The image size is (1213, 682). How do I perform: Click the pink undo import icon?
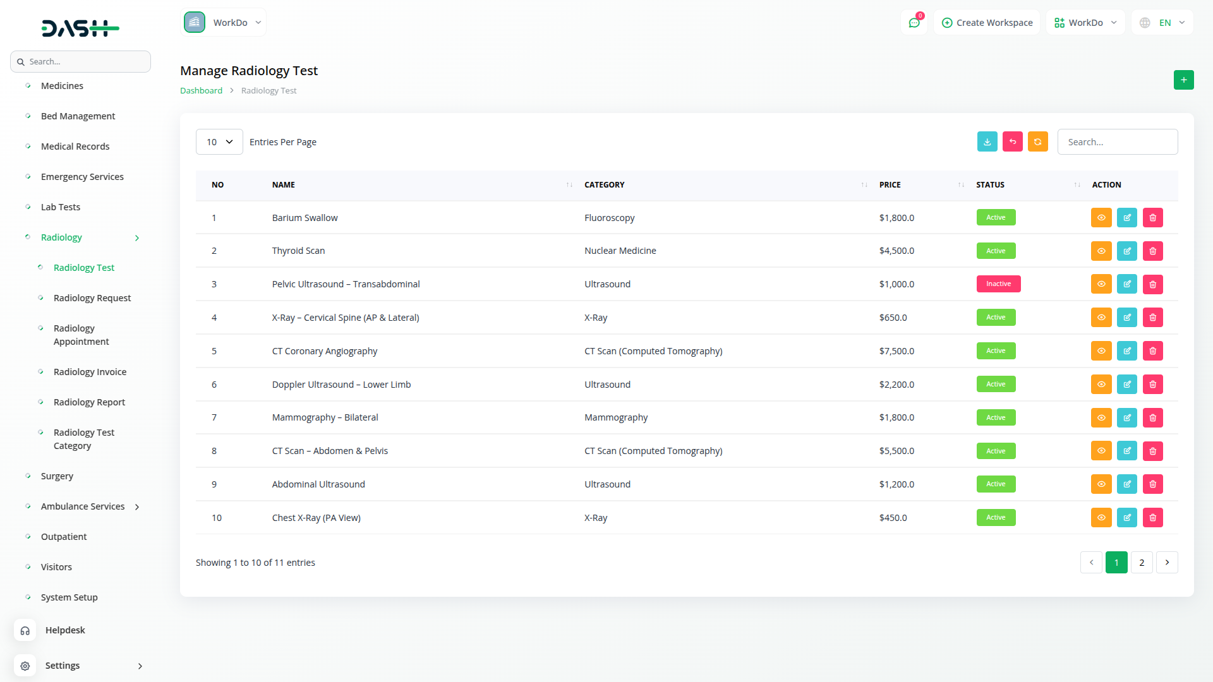click(x=1012, y=142)
